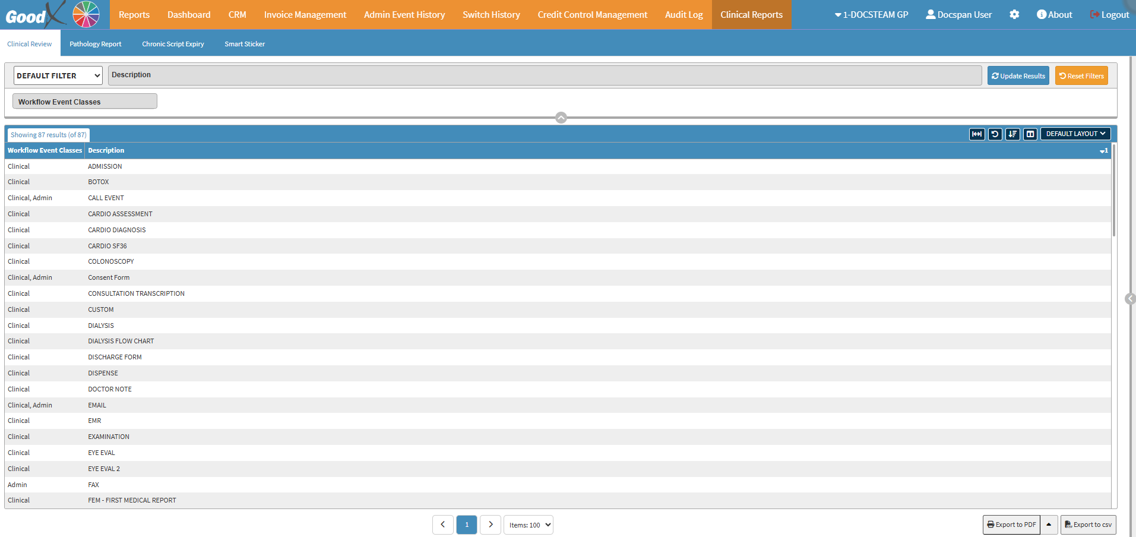
Task: Open Export to PDF options arrow
Action: tap(1049, 525)
